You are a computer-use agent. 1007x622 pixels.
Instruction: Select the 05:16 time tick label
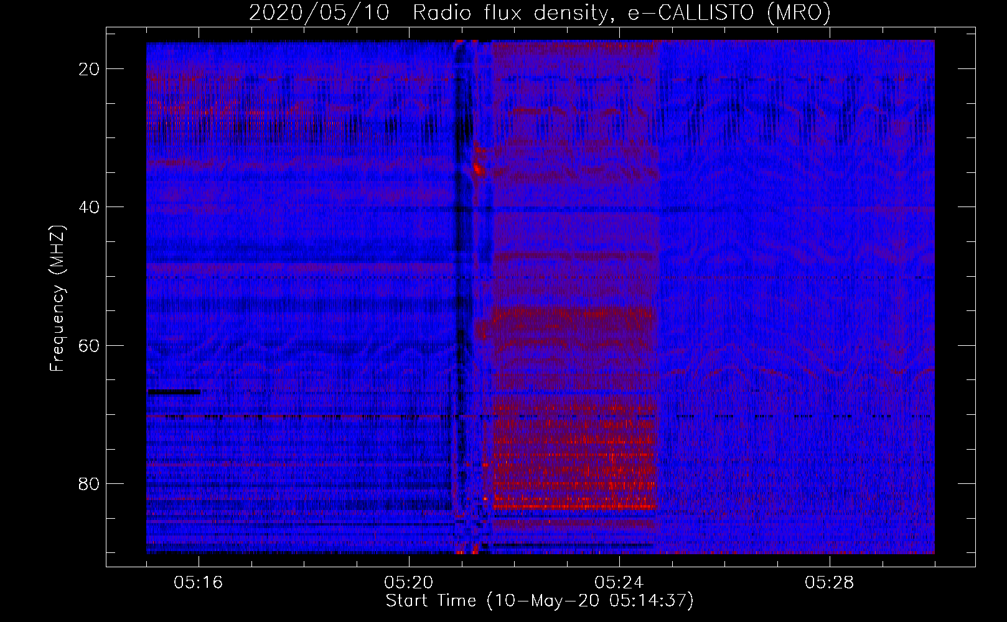pyautogui.click(x=199, y=583)
